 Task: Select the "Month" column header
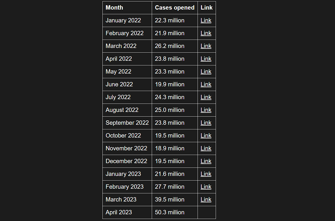point(114,8)
